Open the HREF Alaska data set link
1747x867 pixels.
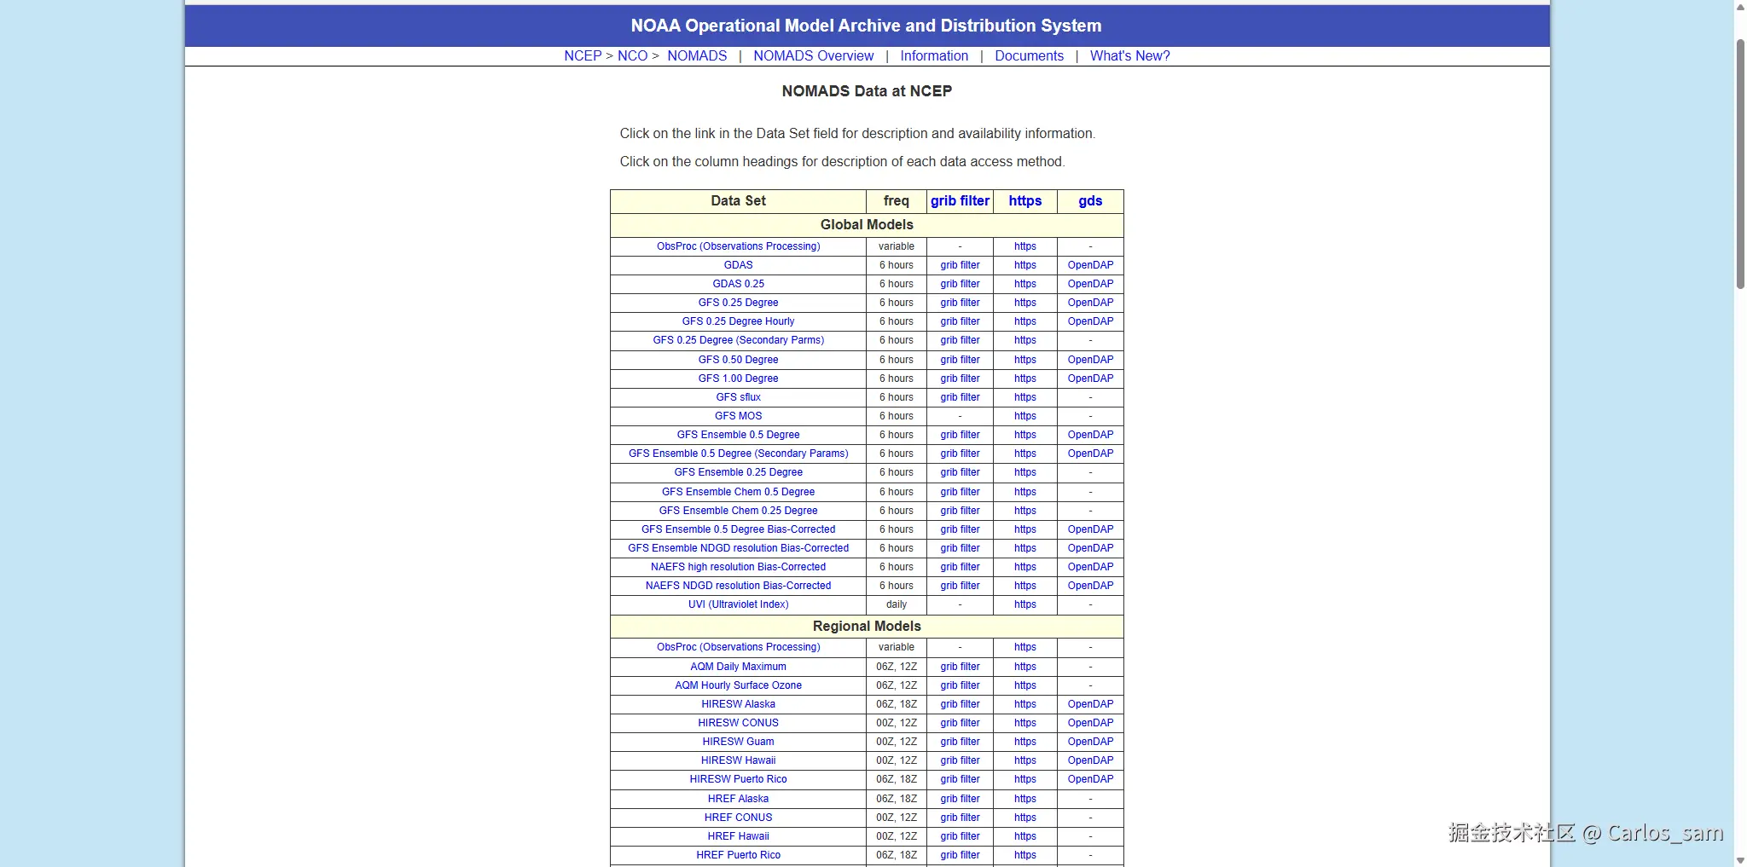click(739, 799)
